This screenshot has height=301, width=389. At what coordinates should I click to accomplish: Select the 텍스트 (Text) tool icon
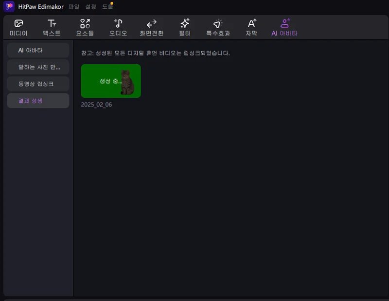point(51,27)
